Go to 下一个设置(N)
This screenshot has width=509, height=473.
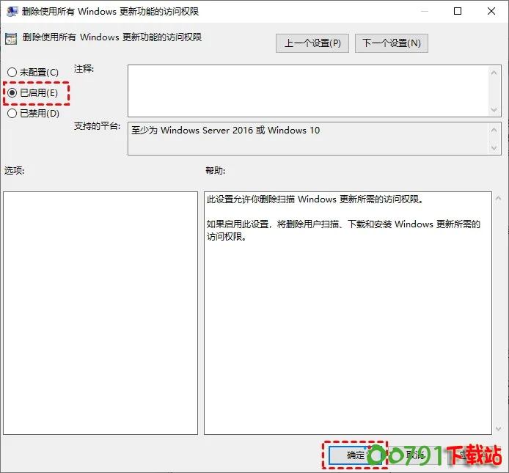(391, 43)
